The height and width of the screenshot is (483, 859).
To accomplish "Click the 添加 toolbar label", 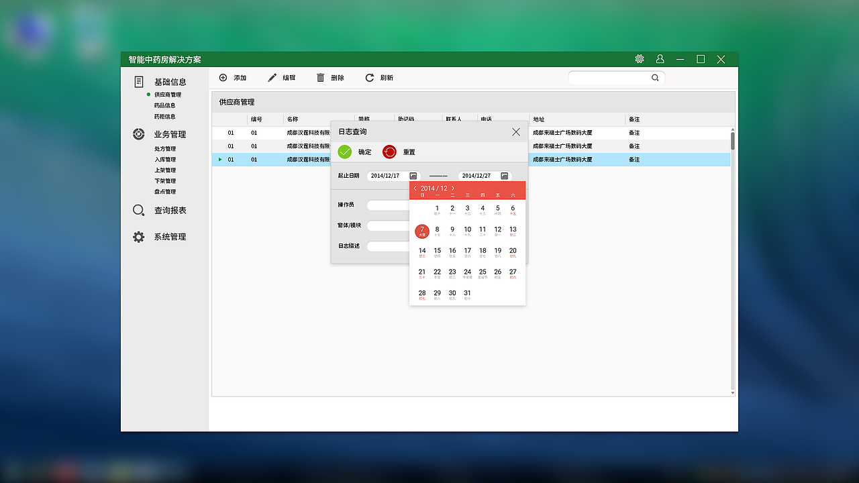I will [240, 78].
